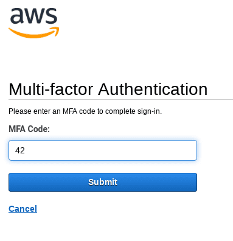
Task: Submit the MFA code
Action: click(103, 182)
